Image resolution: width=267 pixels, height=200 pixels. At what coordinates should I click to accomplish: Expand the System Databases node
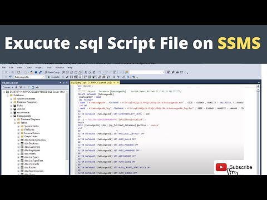click(11, 99)
